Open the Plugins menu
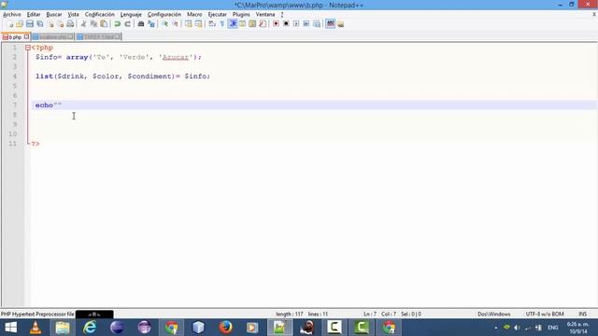Screen dimensions: 598x336 [241, 15]
